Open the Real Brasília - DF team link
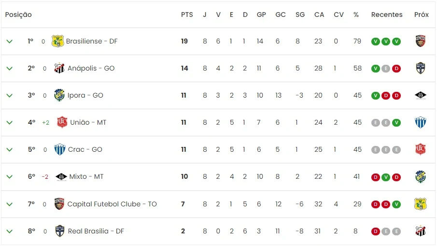Image resolution: width=437 pixels, height=246 pixels. pos(96,231)
